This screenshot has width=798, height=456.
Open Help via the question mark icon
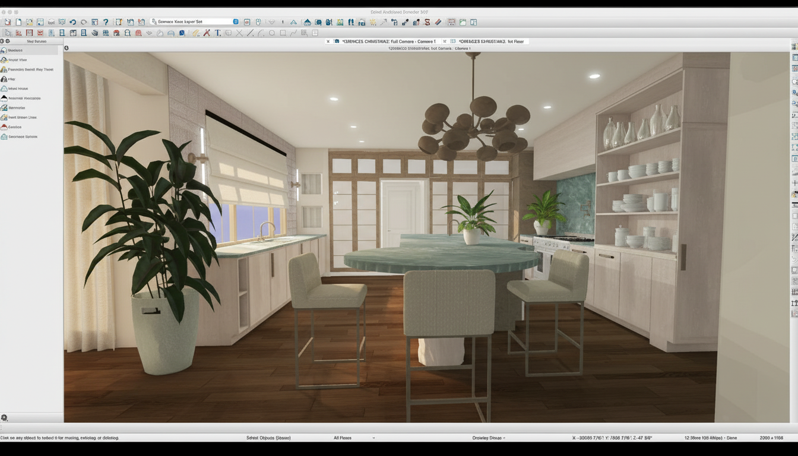(x=106, y=22)
